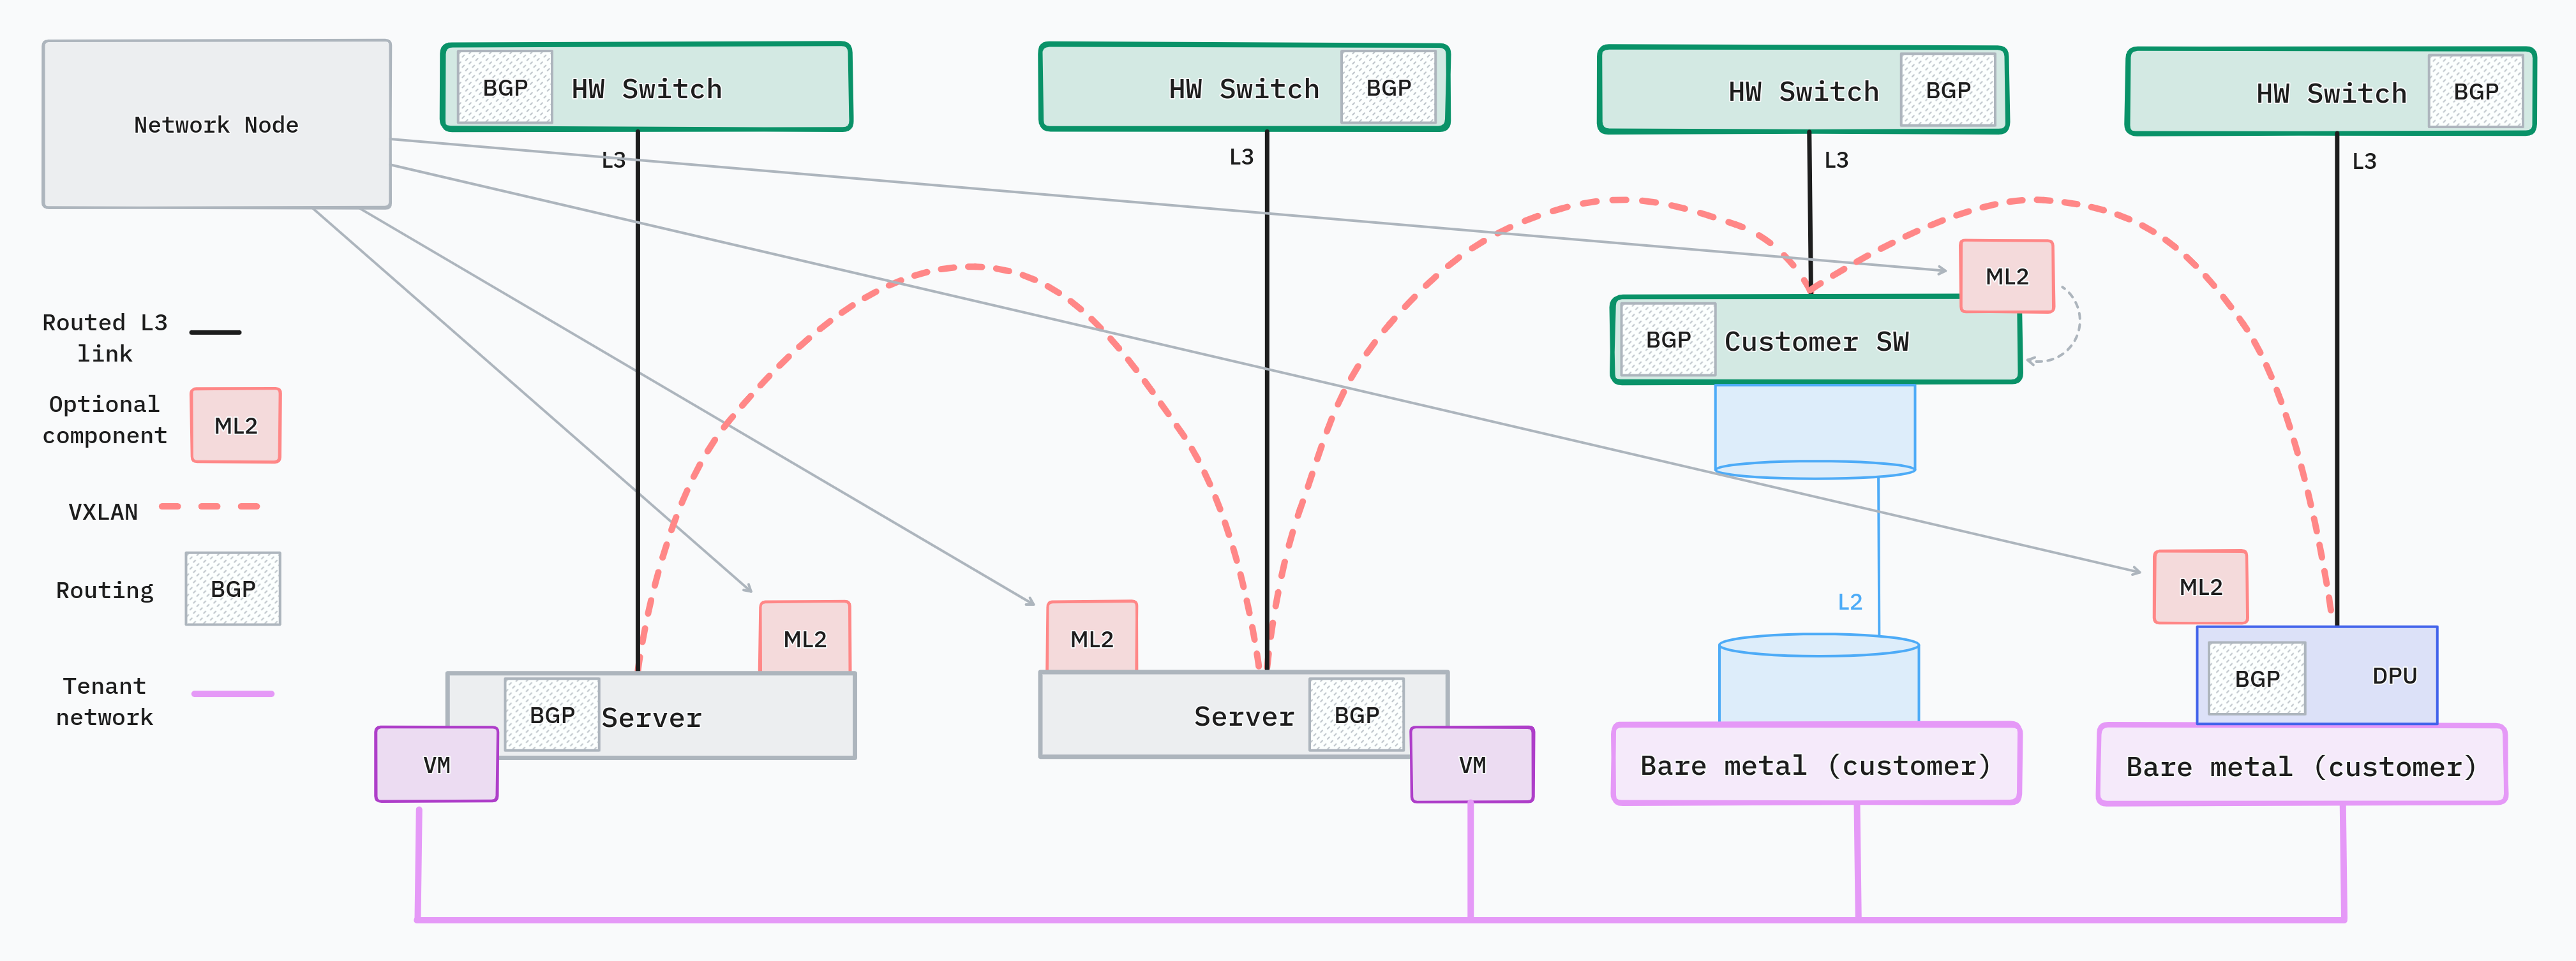Click the right VM box
Screen dimensions: 2576x961
[1472, 765]
